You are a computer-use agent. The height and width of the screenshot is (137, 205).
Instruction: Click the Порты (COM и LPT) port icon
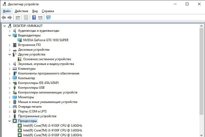pyautogui.click(x=15, y=111)
